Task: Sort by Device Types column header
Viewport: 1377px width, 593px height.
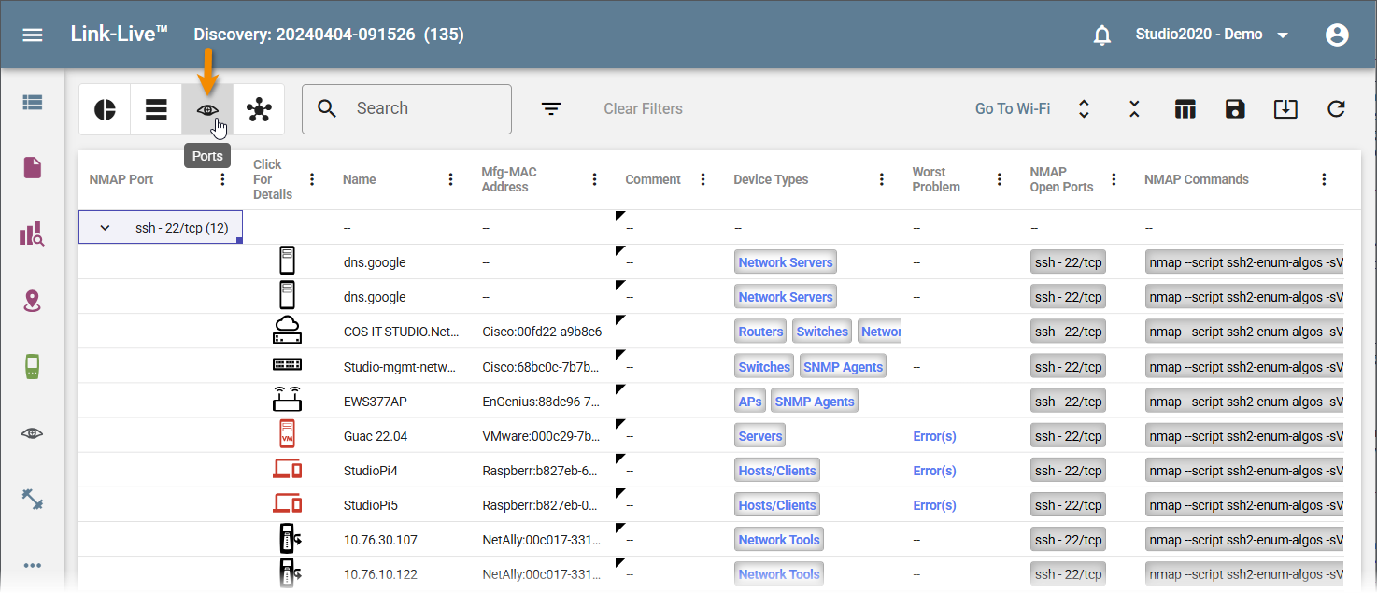Action: (x=771, y=179)
